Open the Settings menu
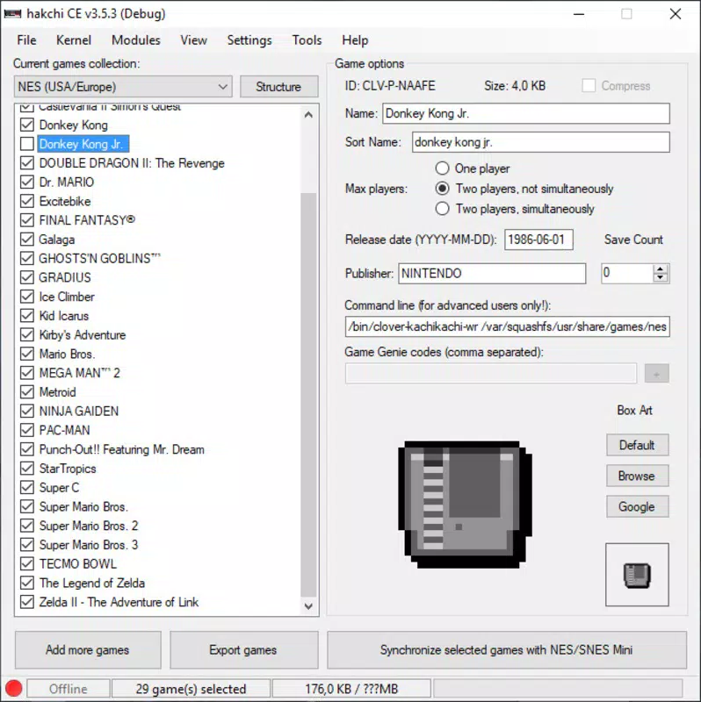Screen dimensions: 701x702 pos(249,40)
